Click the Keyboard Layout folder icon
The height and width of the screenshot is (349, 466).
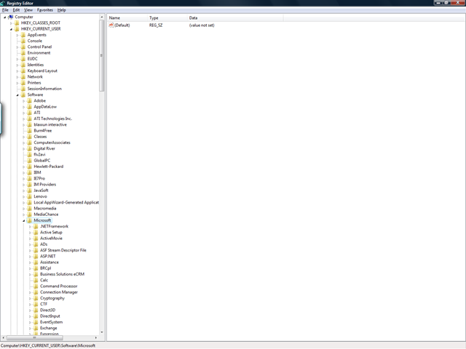[23, 71]
